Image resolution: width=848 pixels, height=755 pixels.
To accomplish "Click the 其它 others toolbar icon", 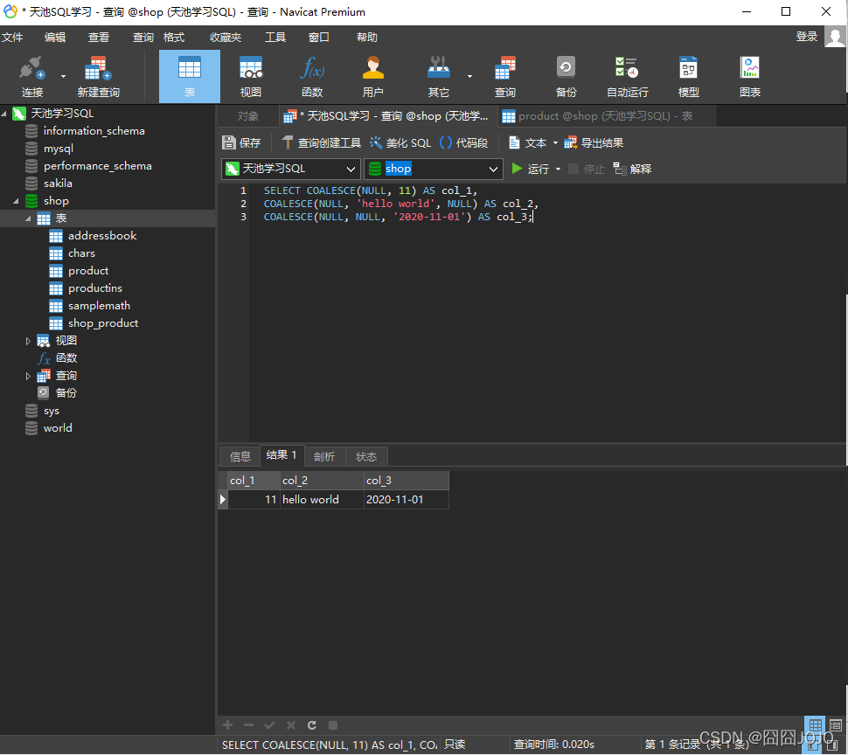I will (439, 76).
